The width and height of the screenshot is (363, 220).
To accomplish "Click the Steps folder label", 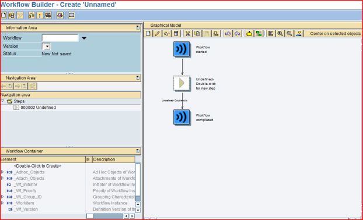I will pyautogui.click(x=19, y=101).
